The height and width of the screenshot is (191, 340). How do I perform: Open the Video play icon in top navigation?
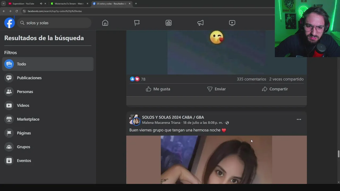coord(232,23)
